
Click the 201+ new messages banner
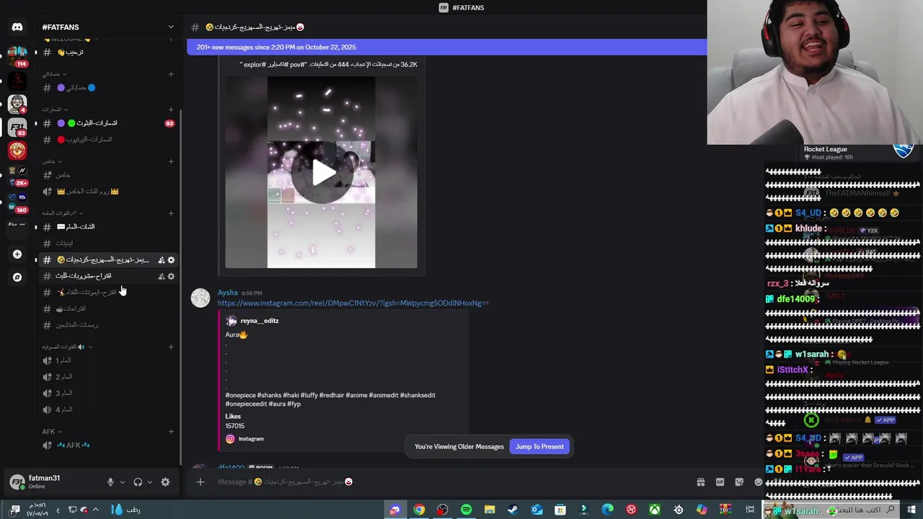pyautogui.click(x=446, y=47)
